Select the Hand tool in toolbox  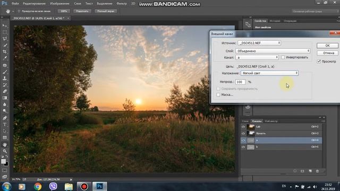[5, 144]
